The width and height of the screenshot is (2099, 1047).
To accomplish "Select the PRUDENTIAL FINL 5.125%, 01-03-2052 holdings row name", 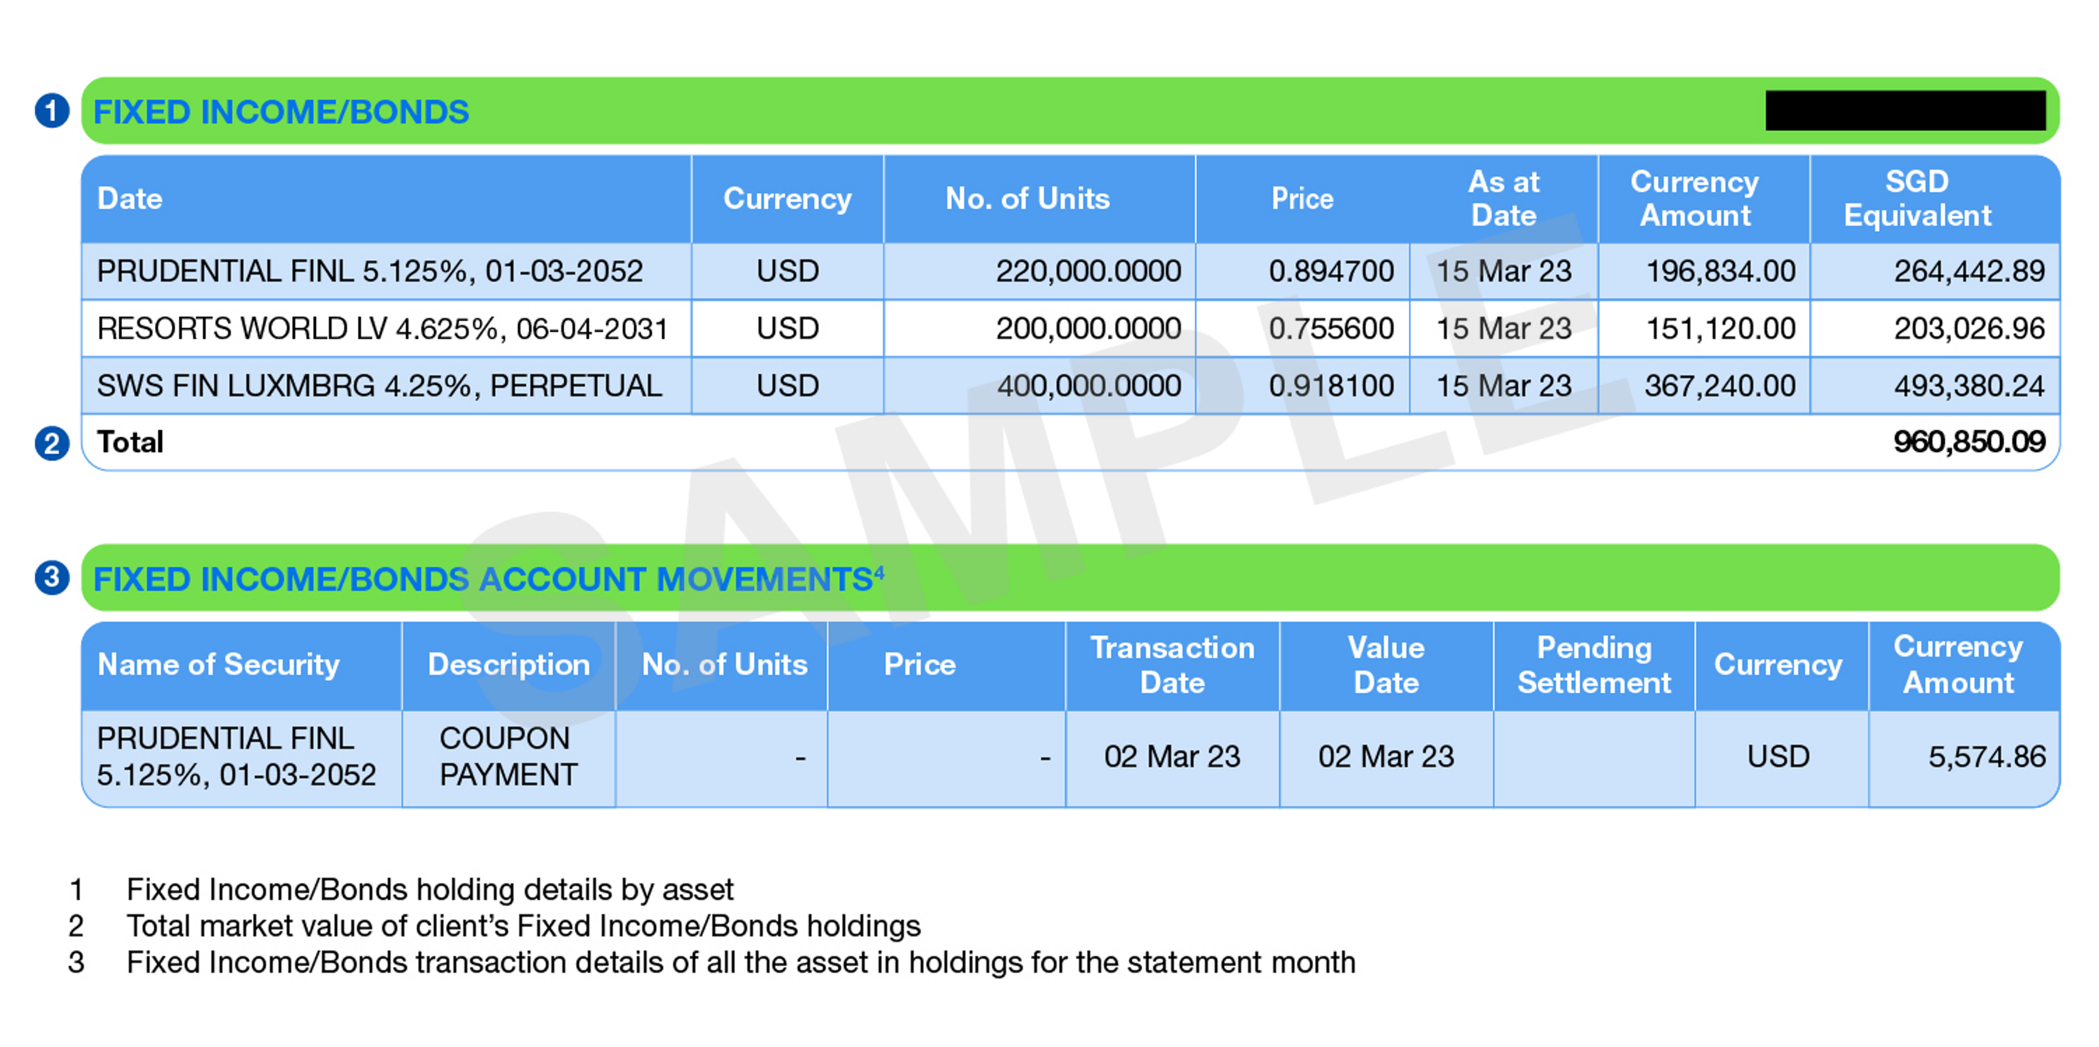I will click(371, 271).
